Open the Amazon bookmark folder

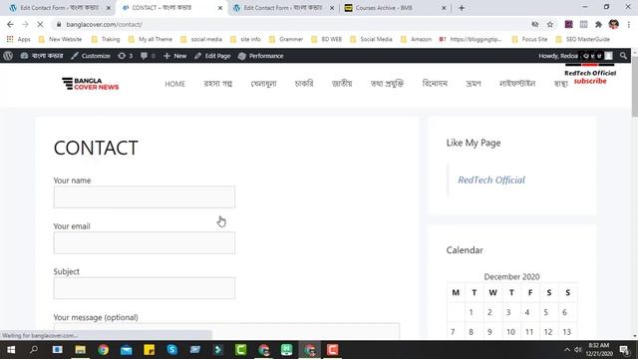coord(416,39)
